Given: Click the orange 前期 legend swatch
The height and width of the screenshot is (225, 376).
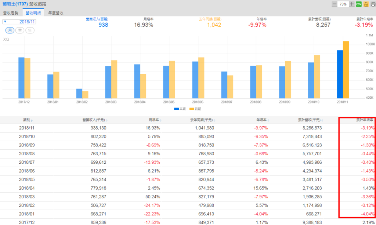Looking at the screenshot, I should (x=192, y=109).
